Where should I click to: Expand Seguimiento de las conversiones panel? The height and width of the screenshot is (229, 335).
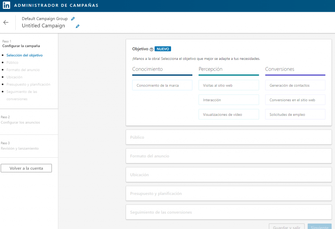point(229,212)
